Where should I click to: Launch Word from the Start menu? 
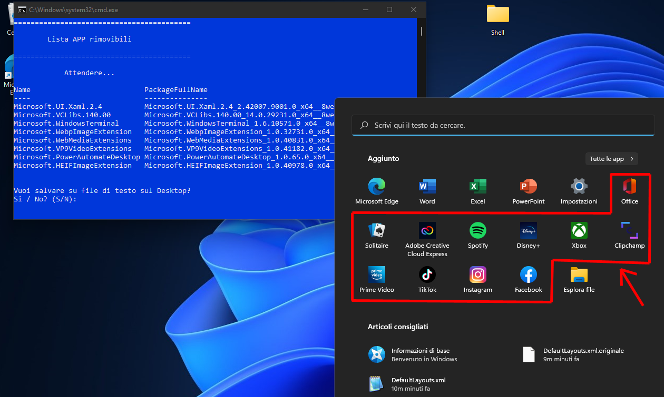(427, 191)
